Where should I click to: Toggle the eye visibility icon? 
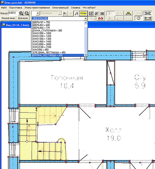click(x=138, y=18)
